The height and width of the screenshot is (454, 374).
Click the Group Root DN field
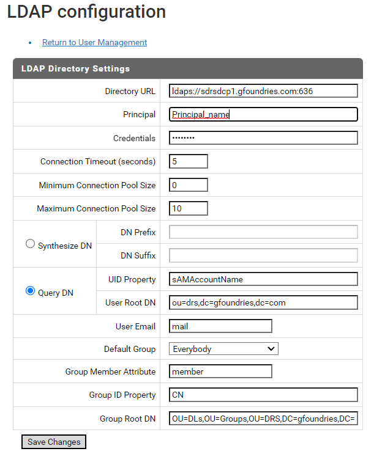[x=263, y=419]
